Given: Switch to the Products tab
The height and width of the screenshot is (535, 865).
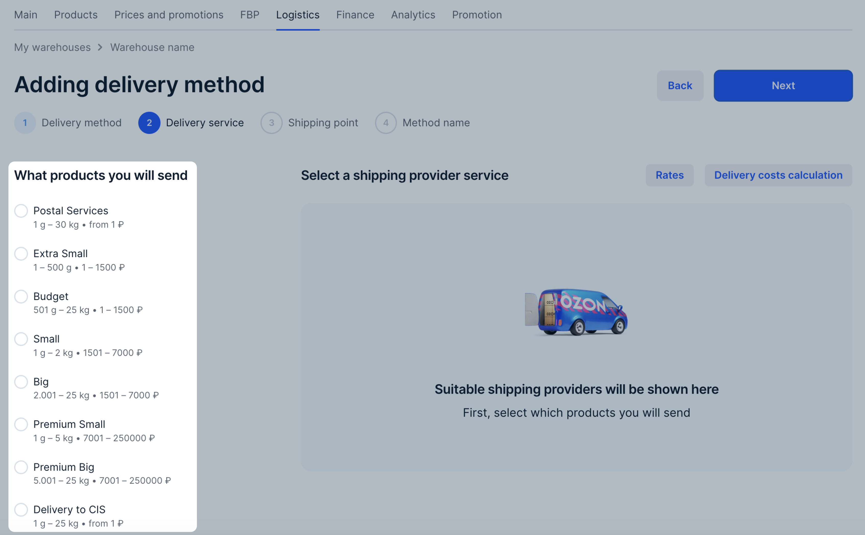Looking at the screenshot, I should [x=76, y=15].
